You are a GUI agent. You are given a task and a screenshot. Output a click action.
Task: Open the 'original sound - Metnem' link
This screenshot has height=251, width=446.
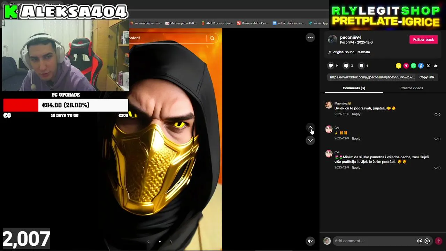pos(351,52)
